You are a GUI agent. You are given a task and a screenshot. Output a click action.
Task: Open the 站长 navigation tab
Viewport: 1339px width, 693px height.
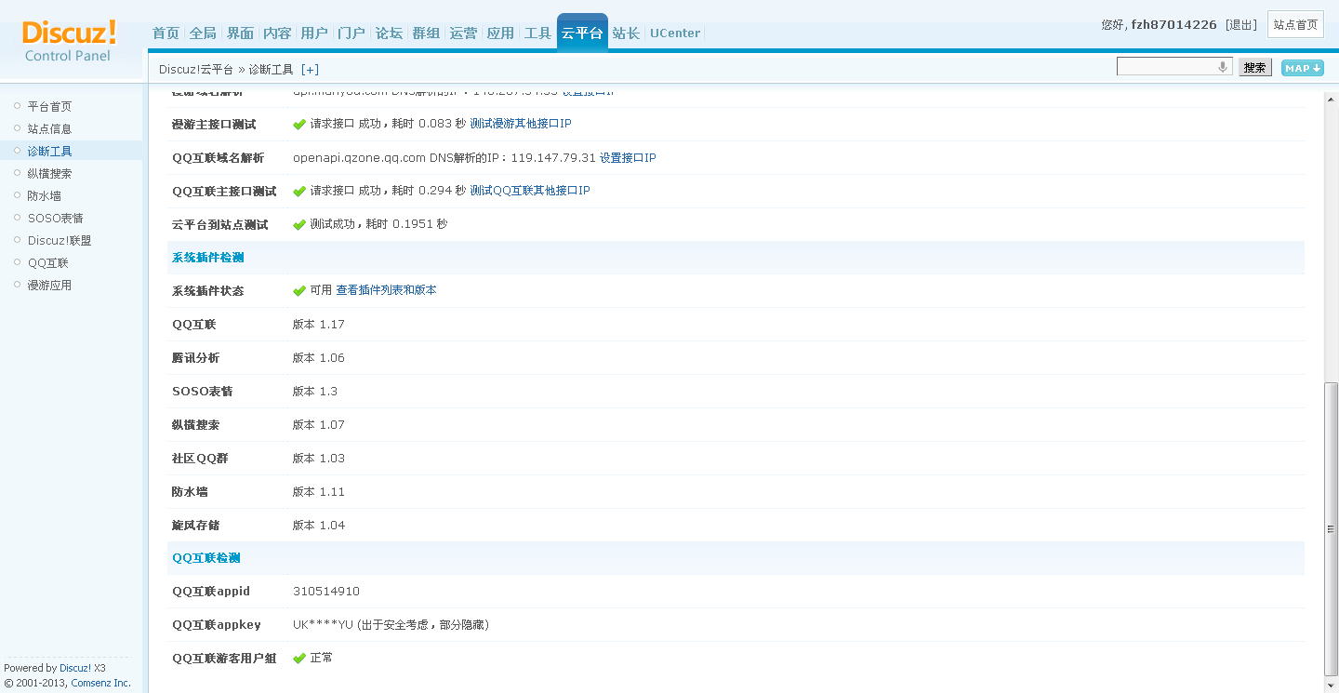[626, 33]
